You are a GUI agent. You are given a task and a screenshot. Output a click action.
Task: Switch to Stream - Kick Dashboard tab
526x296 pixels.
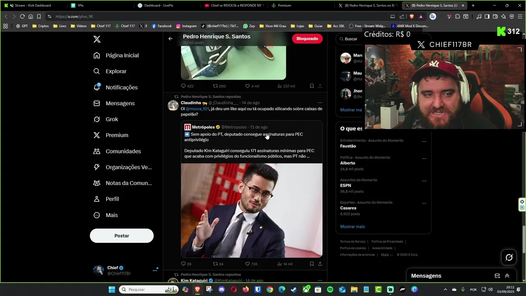[x=32, y=5]
